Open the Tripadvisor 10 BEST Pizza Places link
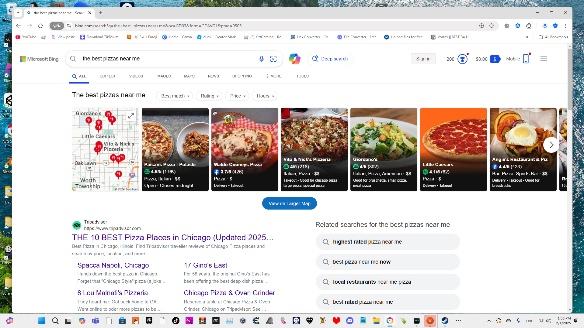This screenshot has width=584, height=328. (x=173, y=237)
